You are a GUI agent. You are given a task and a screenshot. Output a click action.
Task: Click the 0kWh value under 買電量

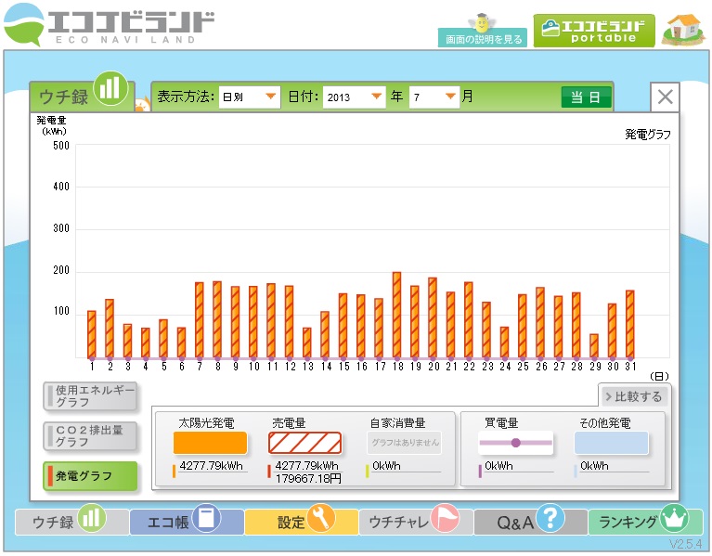498,466
